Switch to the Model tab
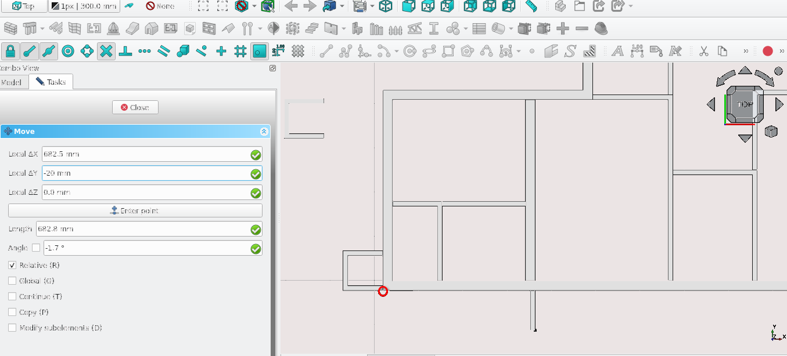Image resolution: width=787 pixels, height=356 pixels. tap(12, 82)
